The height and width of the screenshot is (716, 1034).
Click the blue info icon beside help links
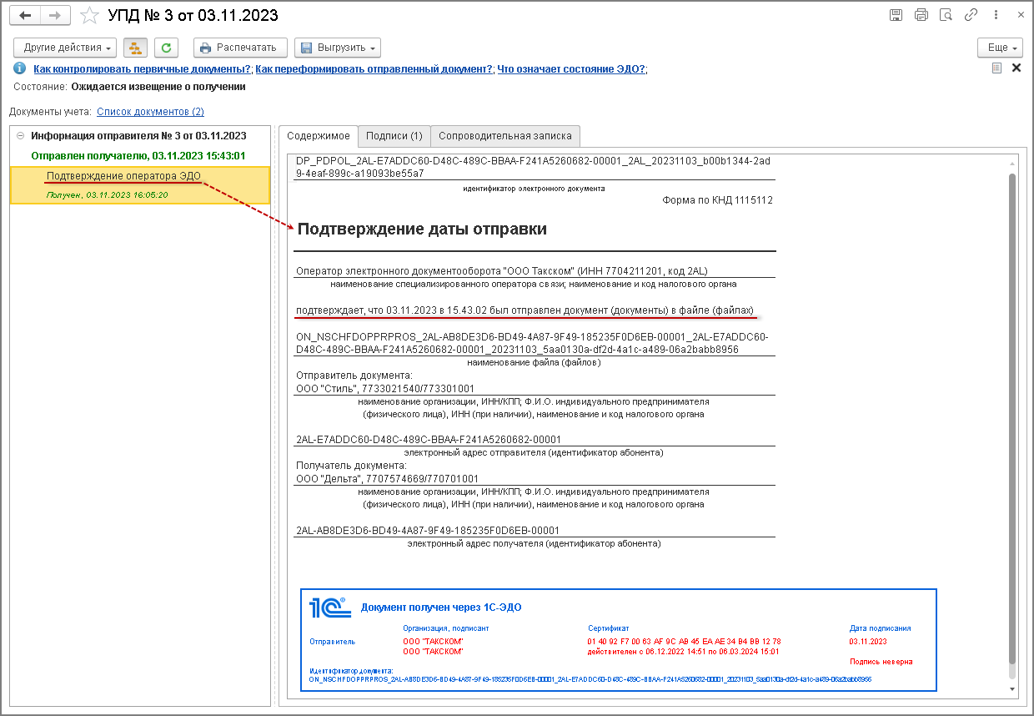[19, 69]
